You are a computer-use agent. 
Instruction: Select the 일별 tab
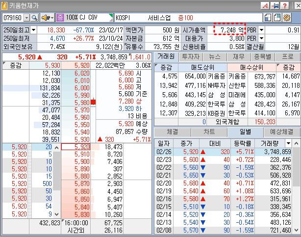[x=245, y=132]
